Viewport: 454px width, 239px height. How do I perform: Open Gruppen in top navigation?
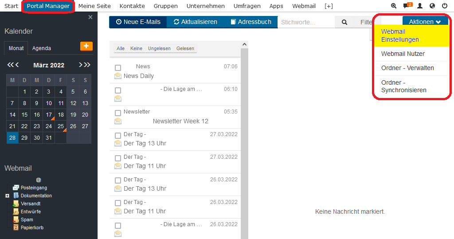tap(166, 6)
